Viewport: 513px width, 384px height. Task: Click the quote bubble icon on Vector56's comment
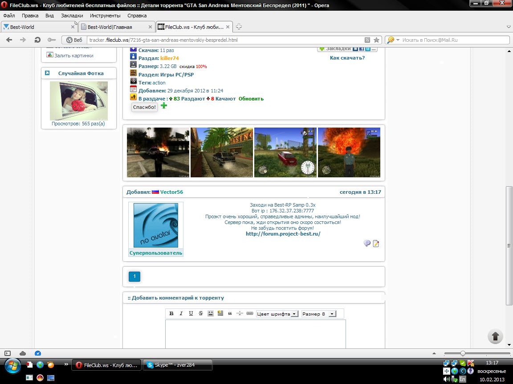pos(367,243)
